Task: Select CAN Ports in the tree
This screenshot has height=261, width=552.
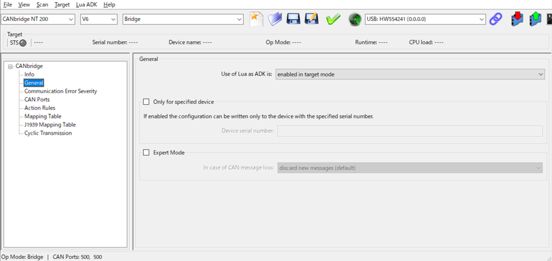Action: click(37, 99)
